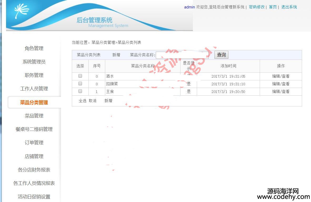Open 订单管理 in the sidebar
The width and height of the screenshot is (311, 202).
coord(34,143)
